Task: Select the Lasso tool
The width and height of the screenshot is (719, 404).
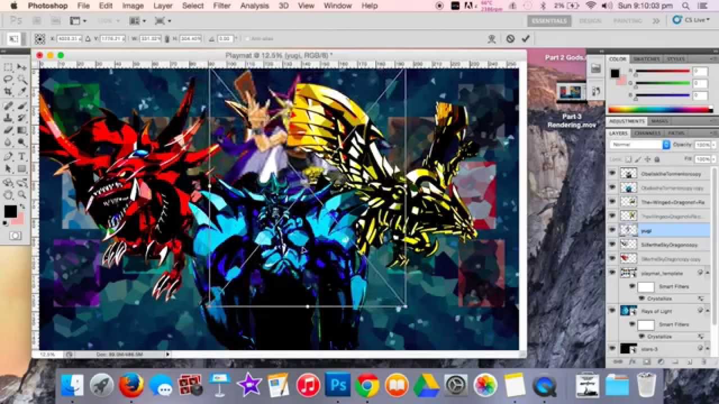Action: [x=8, y=79]
